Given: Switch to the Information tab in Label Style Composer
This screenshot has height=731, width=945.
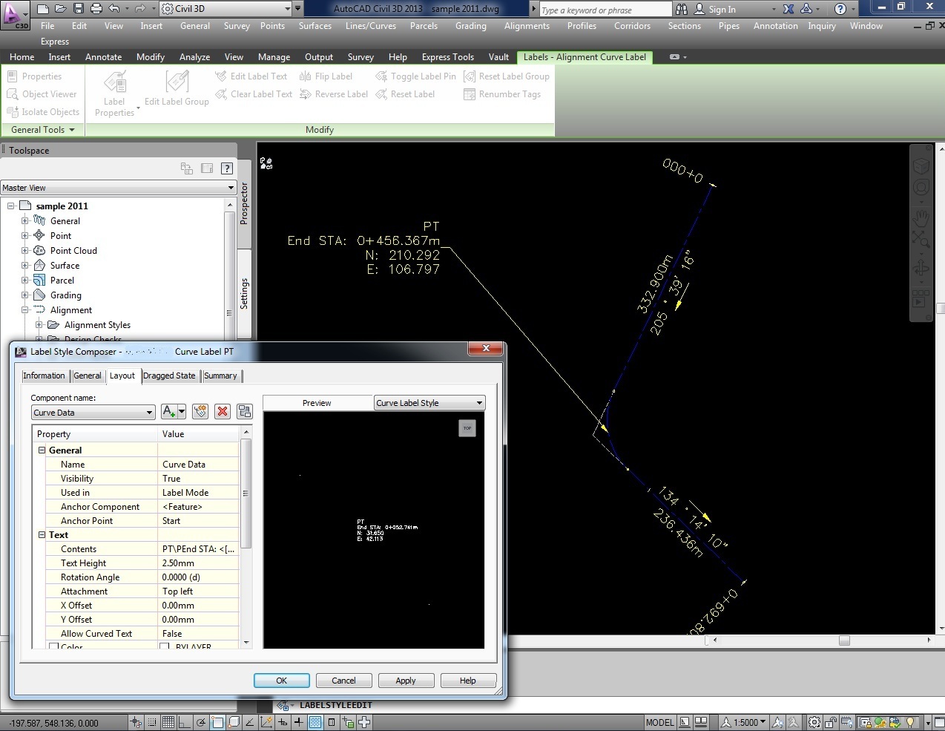Looking at the screenshot, I should (x=44, y=376).
